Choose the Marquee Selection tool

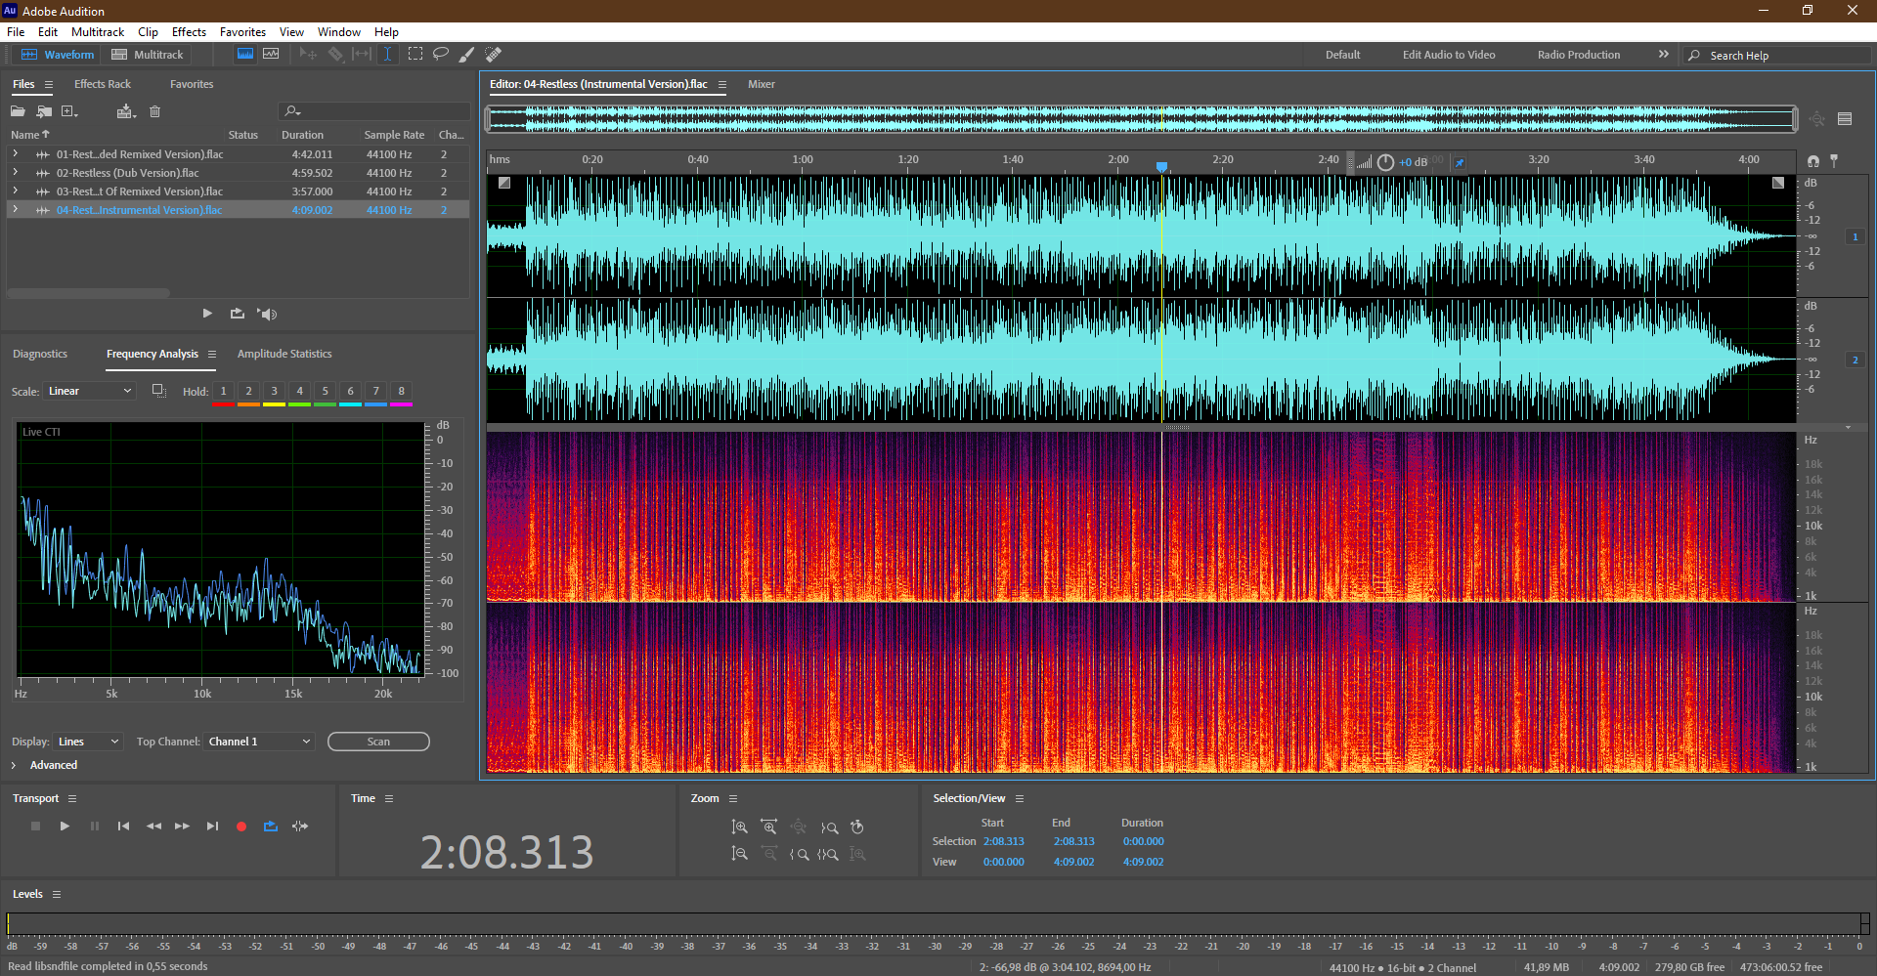click(415, 55)
